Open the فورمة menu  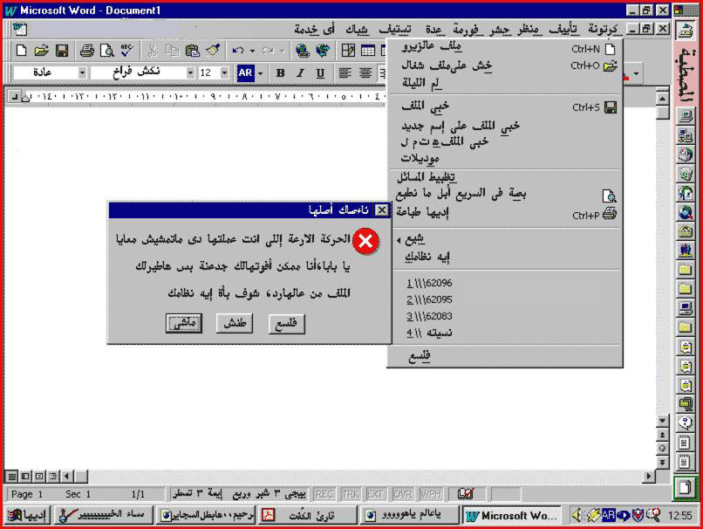click(466, 30)
